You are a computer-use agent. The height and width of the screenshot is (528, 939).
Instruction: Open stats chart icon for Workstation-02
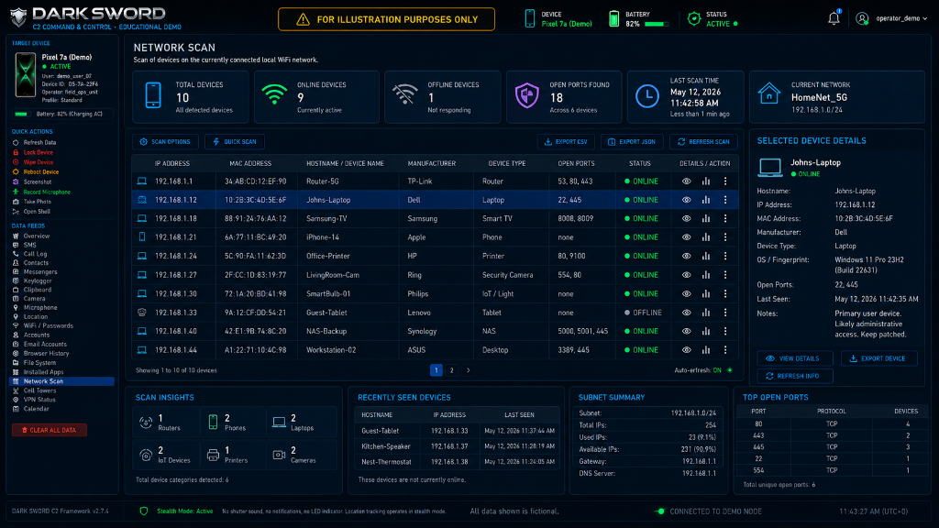click(x=706, y=349)
